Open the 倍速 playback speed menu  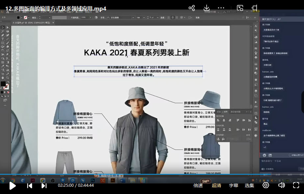point(198,185)
